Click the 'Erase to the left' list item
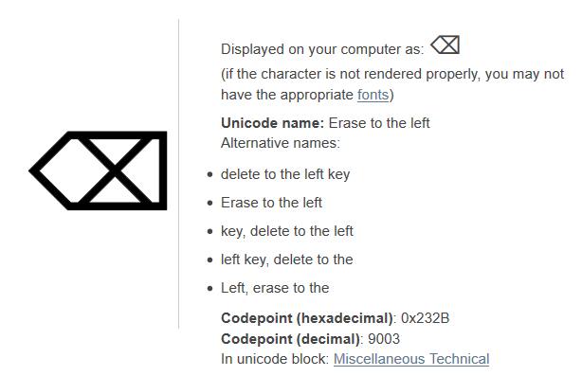This screenshot has width=582, height=376. tap(271, 203)
